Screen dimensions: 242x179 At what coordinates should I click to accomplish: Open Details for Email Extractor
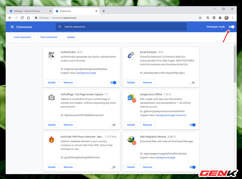click(131, 82)
